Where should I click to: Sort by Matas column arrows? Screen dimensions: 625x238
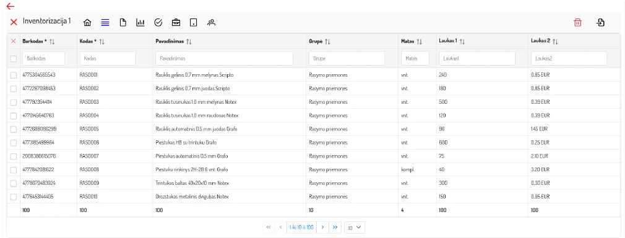coord(420,41)
